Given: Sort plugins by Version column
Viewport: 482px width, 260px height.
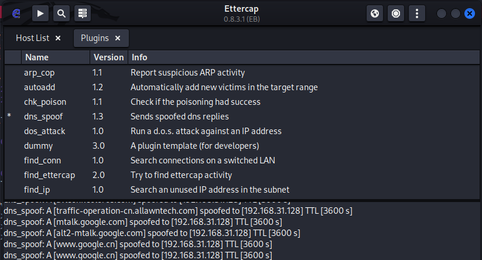Looking at the screenshot, I should point(109,57).
